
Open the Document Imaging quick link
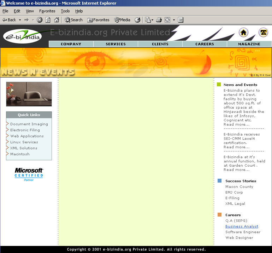tap(29, 124)
